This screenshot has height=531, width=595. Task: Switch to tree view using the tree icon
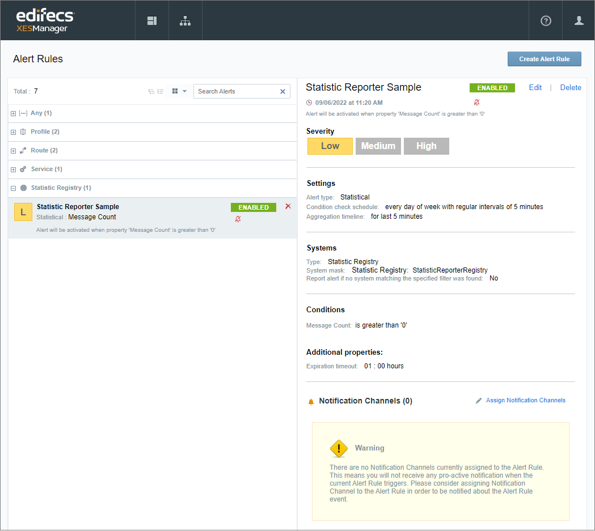point(151,91)
